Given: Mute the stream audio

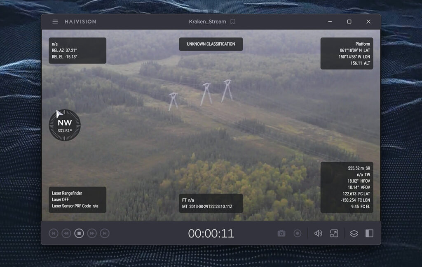Looking at the screenshot, I should click(x=318, y=233).
